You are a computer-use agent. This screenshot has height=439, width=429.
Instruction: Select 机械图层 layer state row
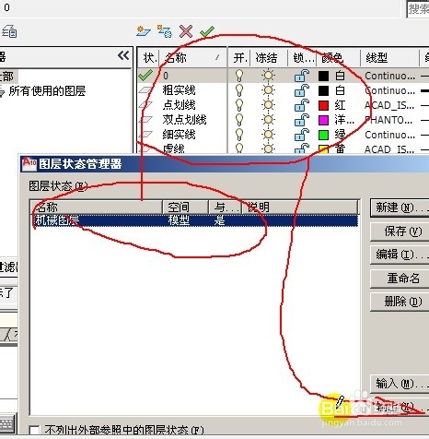click(x=195, y=220)
